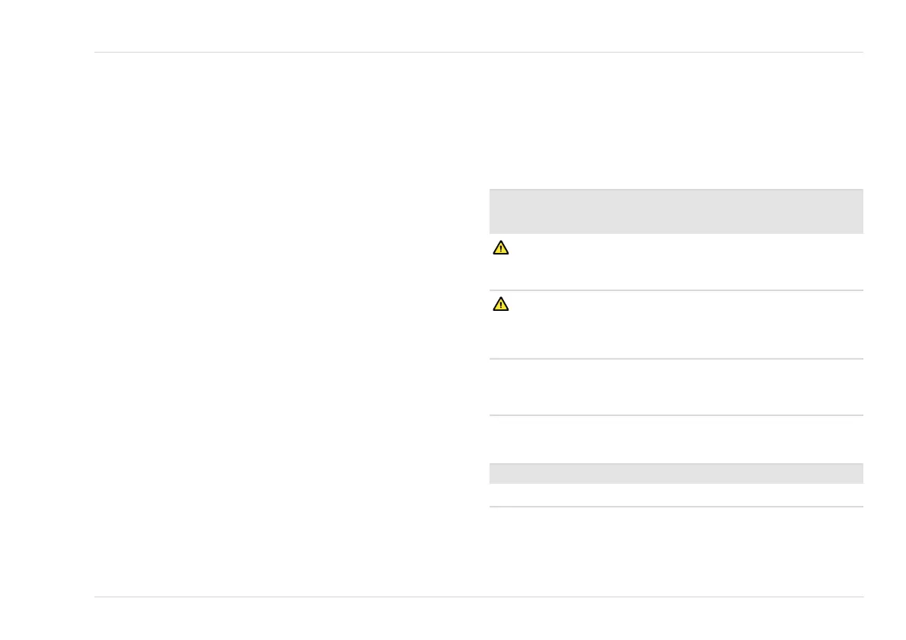This screenshot has width=906, height=640.
Task: Click the tall gray table header bar
Action: pos(675,211)
